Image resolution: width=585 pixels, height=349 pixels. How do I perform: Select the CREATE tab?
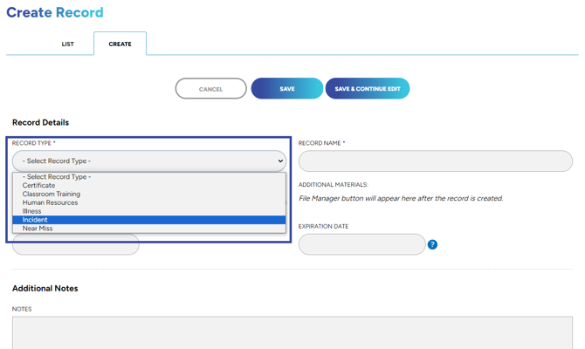tap(120, 44)
